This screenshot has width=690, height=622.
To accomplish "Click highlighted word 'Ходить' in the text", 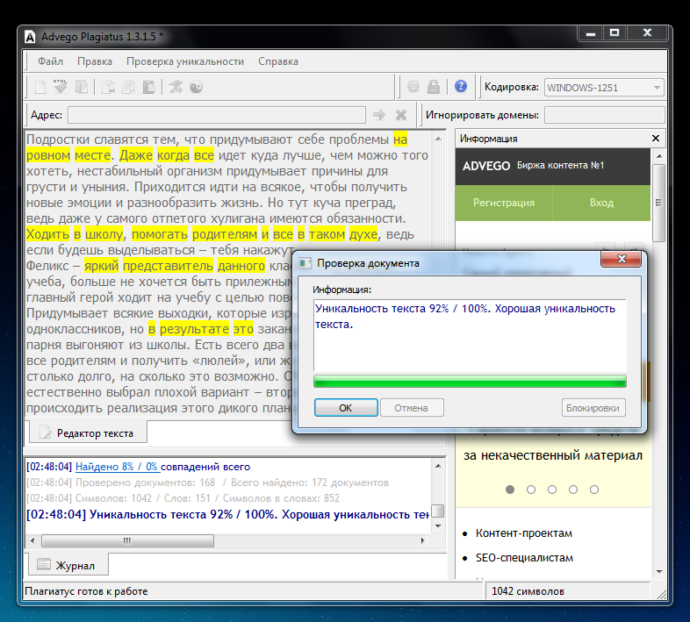I will point(47,234).
